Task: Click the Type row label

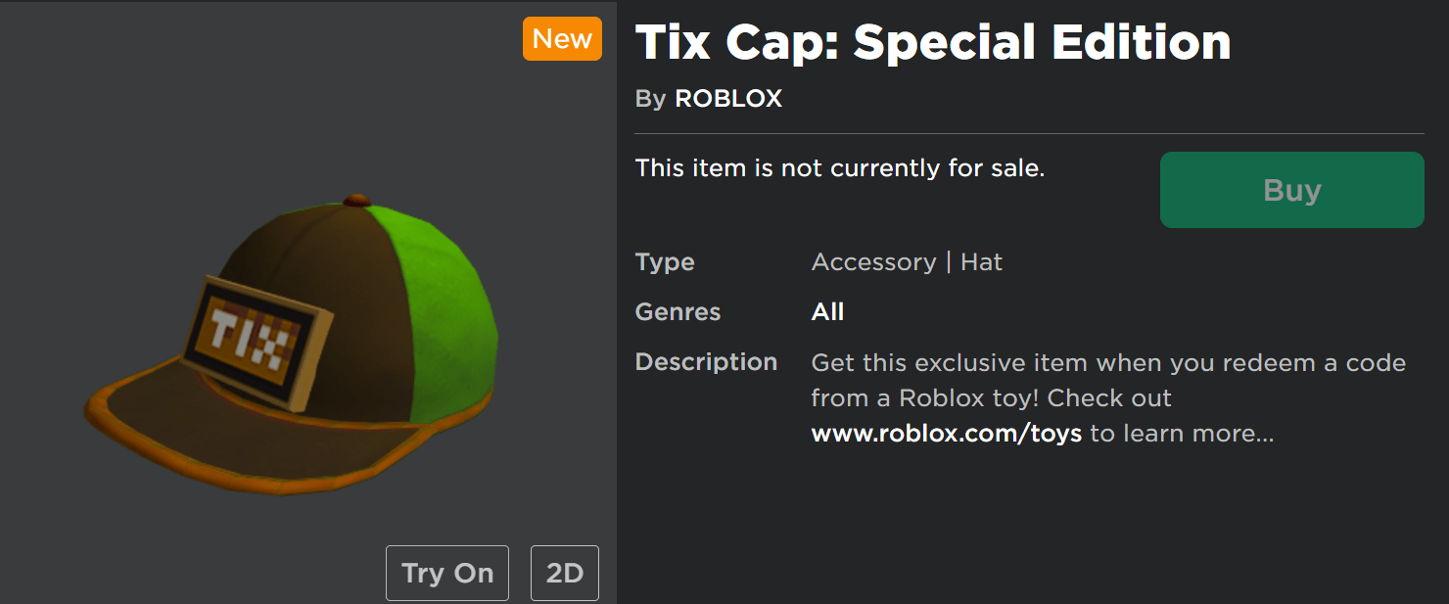Action: coord(665,261)
